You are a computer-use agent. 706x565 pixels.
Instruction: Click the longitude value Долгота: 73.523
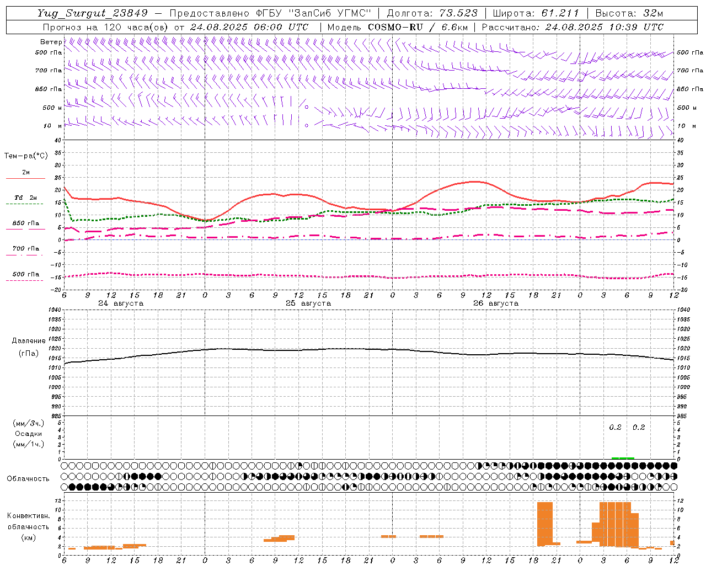coord(432,13)
